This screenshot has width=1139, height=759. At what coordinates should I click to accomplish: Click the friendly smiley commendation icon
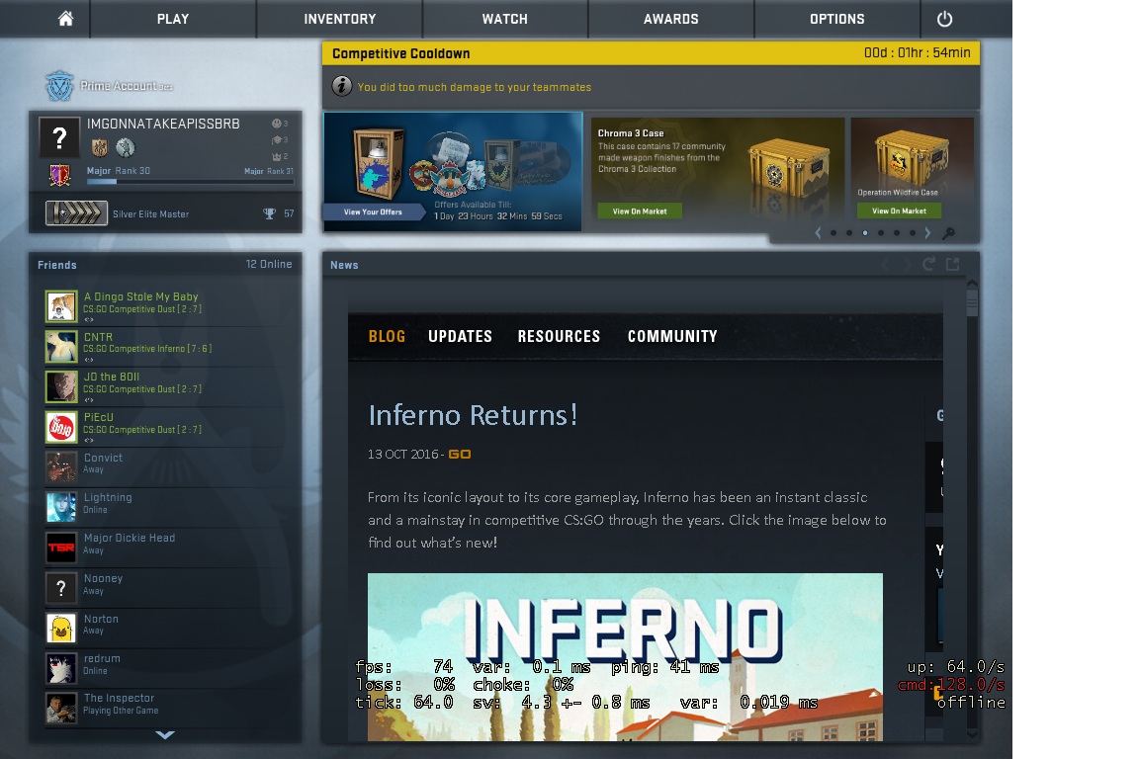coord(277,124)
